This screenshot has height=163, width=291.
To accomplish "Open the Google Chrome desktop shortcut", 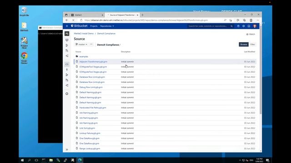I will (x=24, y=58).
